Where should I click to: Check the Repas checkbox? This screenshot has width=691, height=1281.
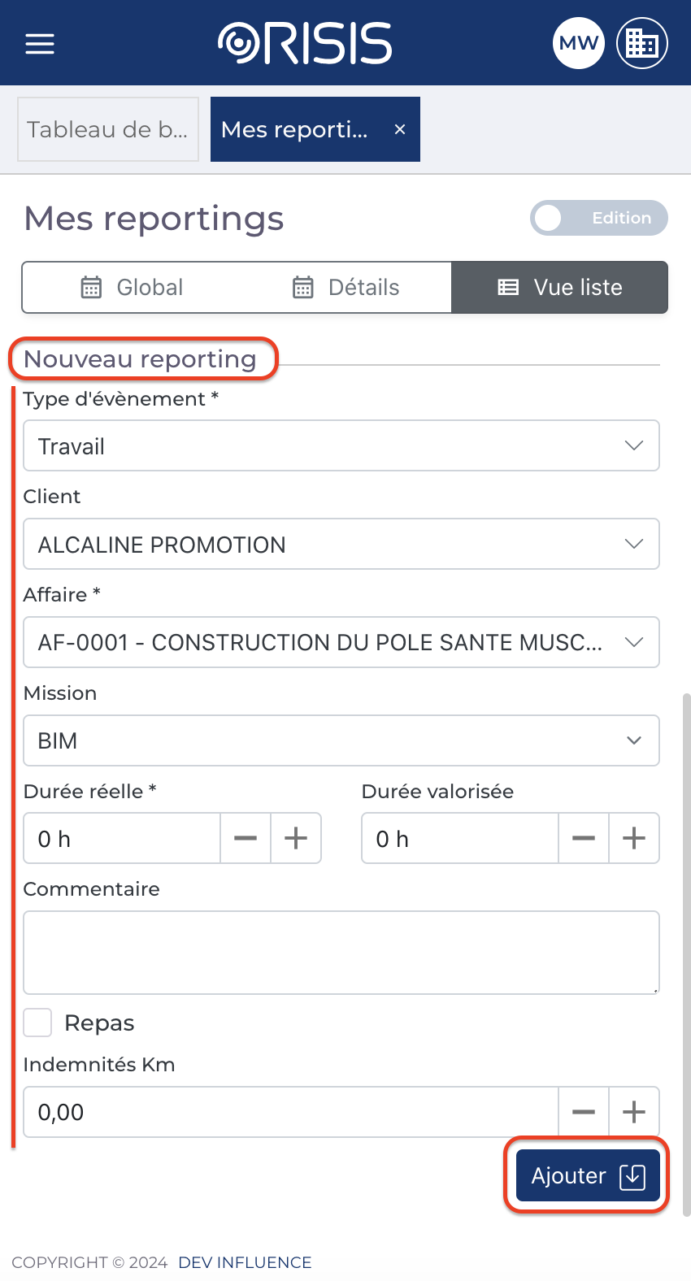[38, 1023]
